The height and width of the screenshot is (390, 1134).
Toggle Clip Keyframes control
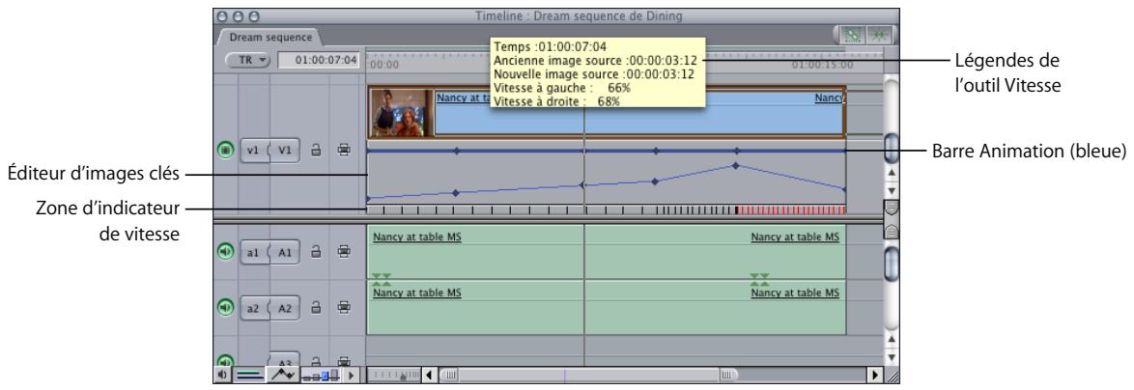tap(283, 375)
